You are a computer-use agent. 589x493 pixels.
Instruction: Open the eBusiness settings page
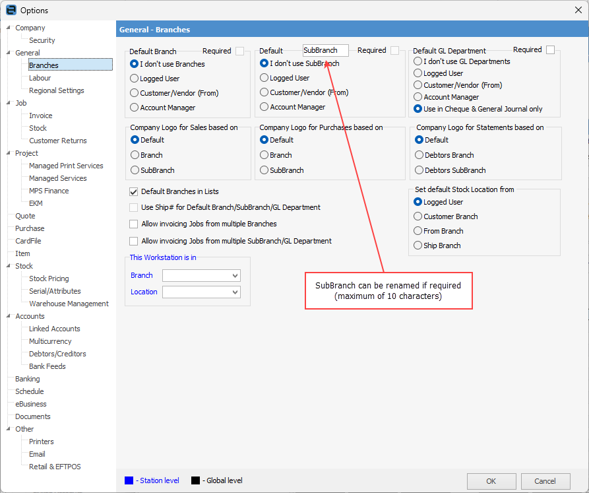(31, 404)
